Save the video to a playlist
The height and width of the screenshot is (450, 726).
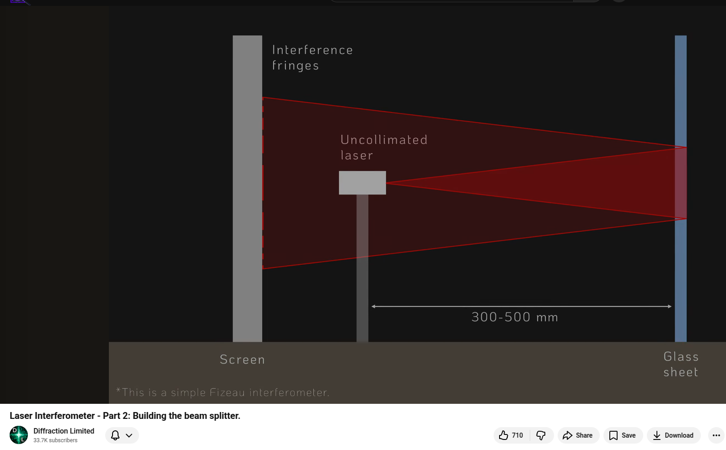[x=623, y=435]
